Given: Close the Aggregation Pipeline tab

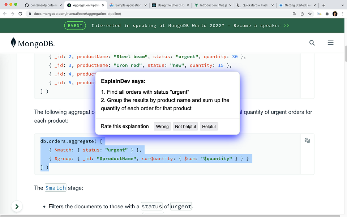Looking at the screenshot, I should (x=103, y=5).
